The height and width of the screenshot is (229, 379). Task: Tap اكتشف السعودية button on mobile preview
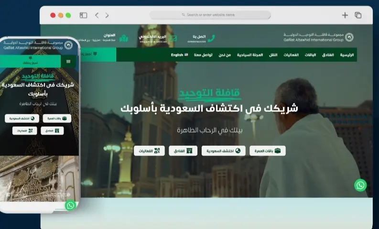22,119
